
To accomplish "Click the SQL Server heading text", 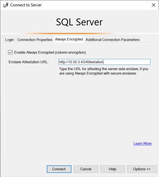I will click(79, 22).
